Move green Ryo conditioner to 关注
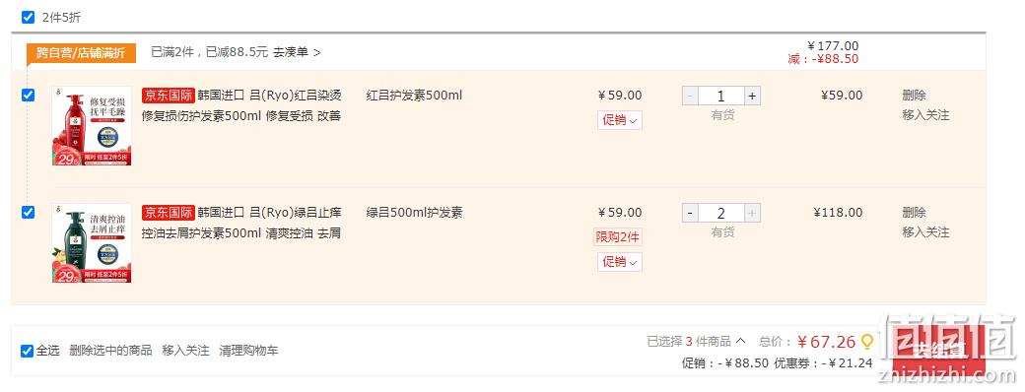 925,232
